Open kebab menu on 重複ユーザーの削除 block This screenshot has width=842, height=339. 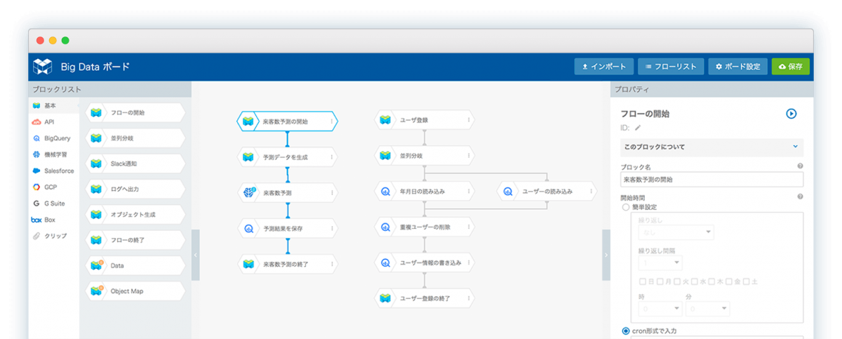[469, 227]
